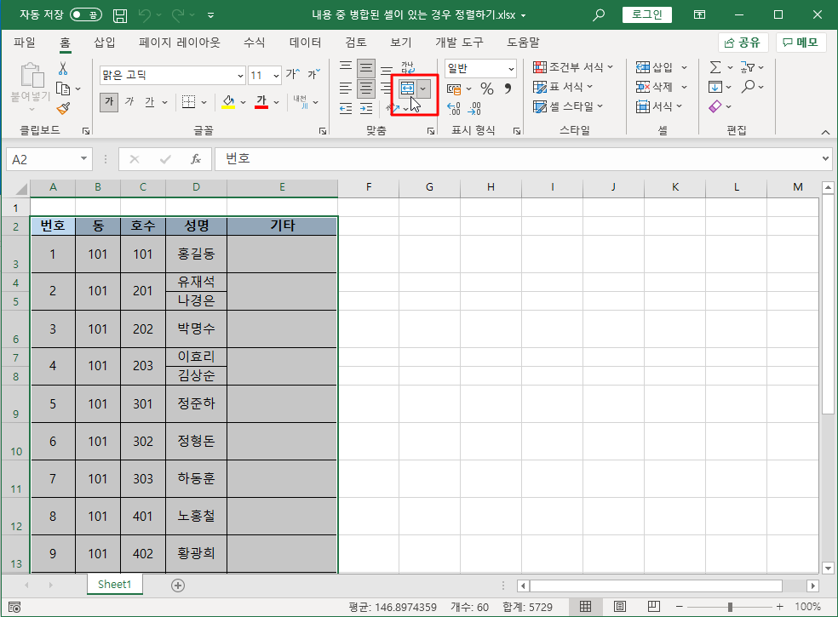Toggle the AutoSave switch

(85, 14)
